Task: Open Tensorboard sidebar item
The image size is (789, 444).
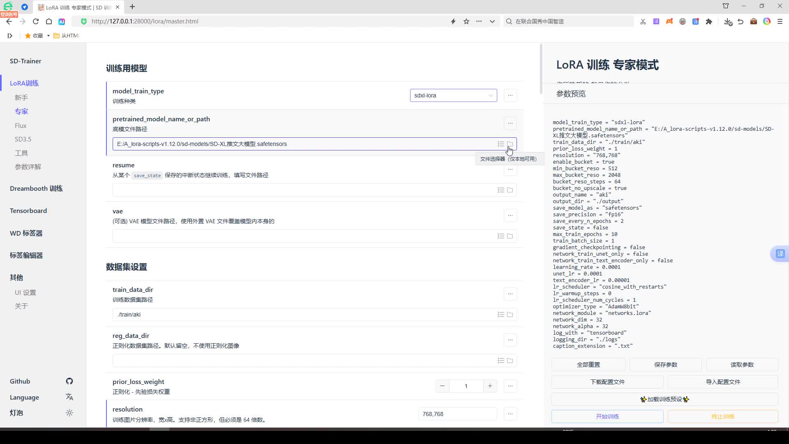Action: 28,210
